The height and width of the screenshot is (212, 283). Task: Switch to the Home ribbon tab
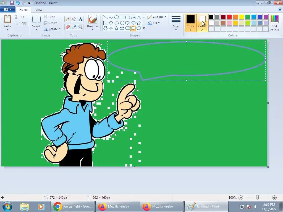(x=23, y=10)
